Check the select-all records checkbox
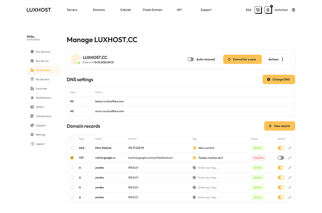 pyautogui.click(x=72, y=138)
